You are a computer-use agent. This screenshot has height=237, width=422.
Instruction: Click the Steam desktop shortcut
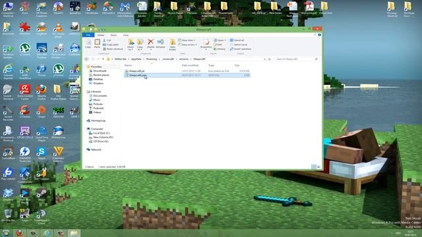42,195
